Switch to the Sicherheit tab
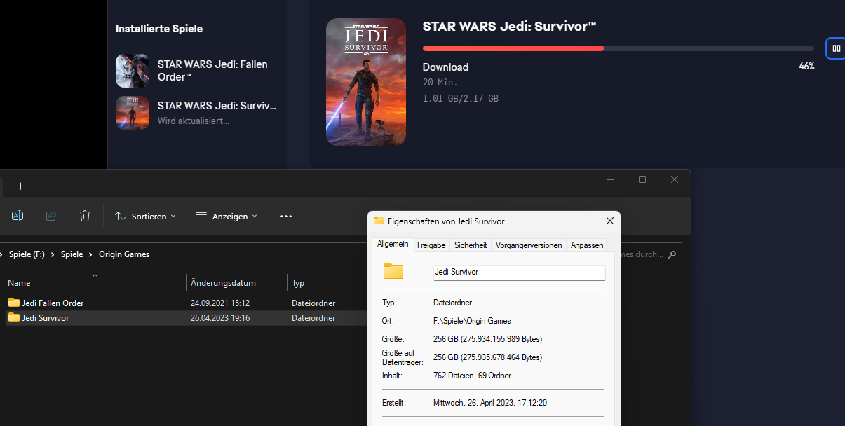 click(x=471, y=245)
